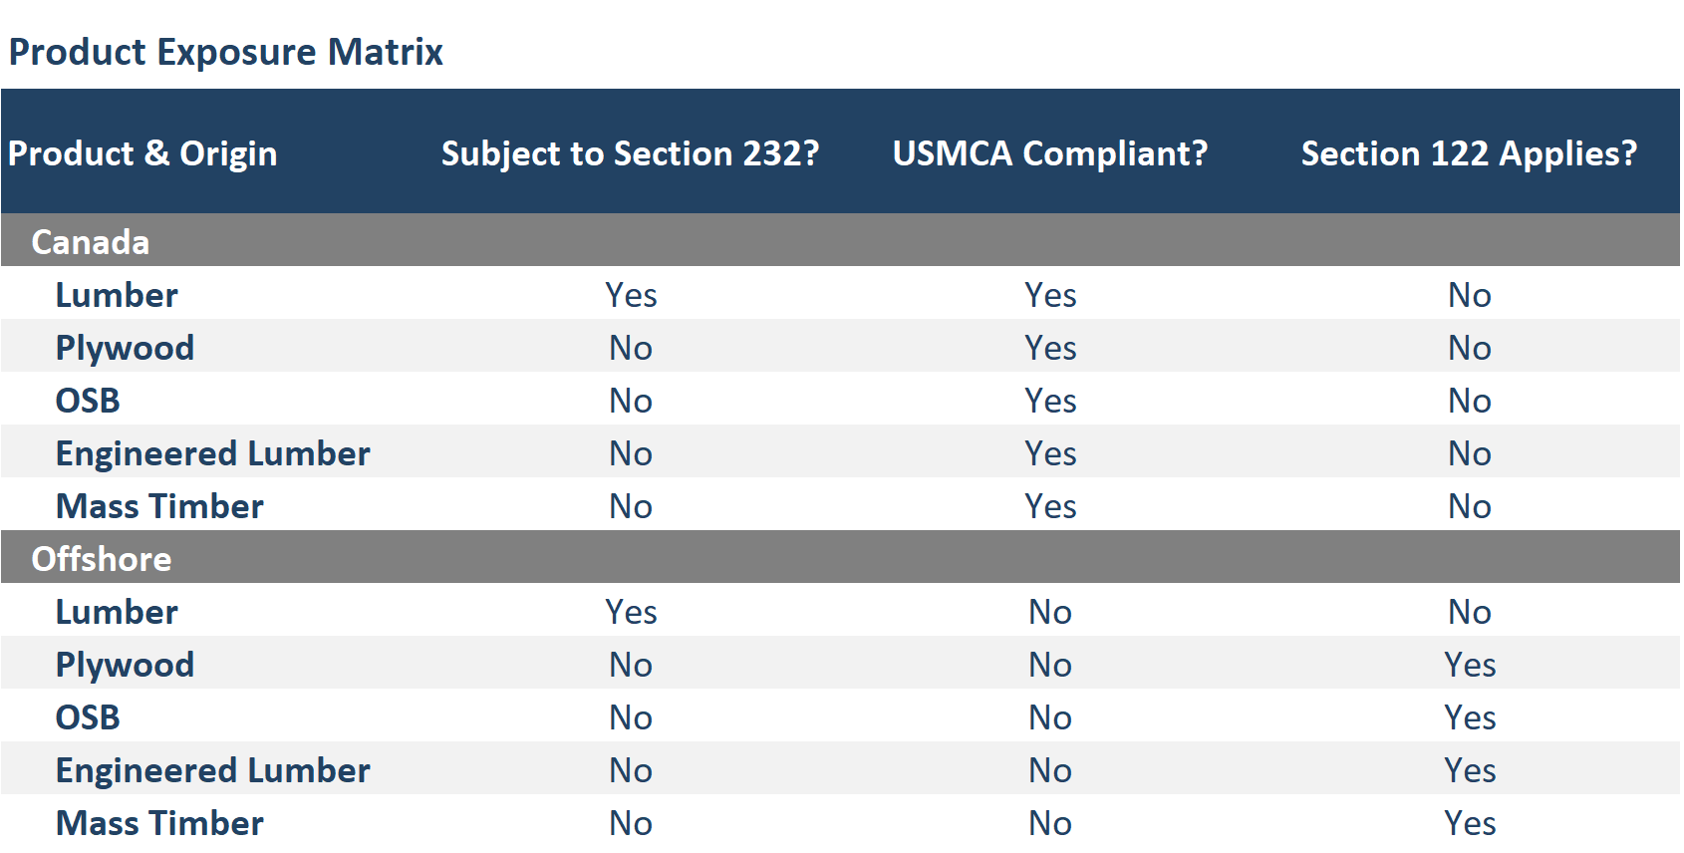Select Section 122 Yes for Offshore Plywood
The width and height of the screenshot is (1684, 853).
coord(1470,665)
